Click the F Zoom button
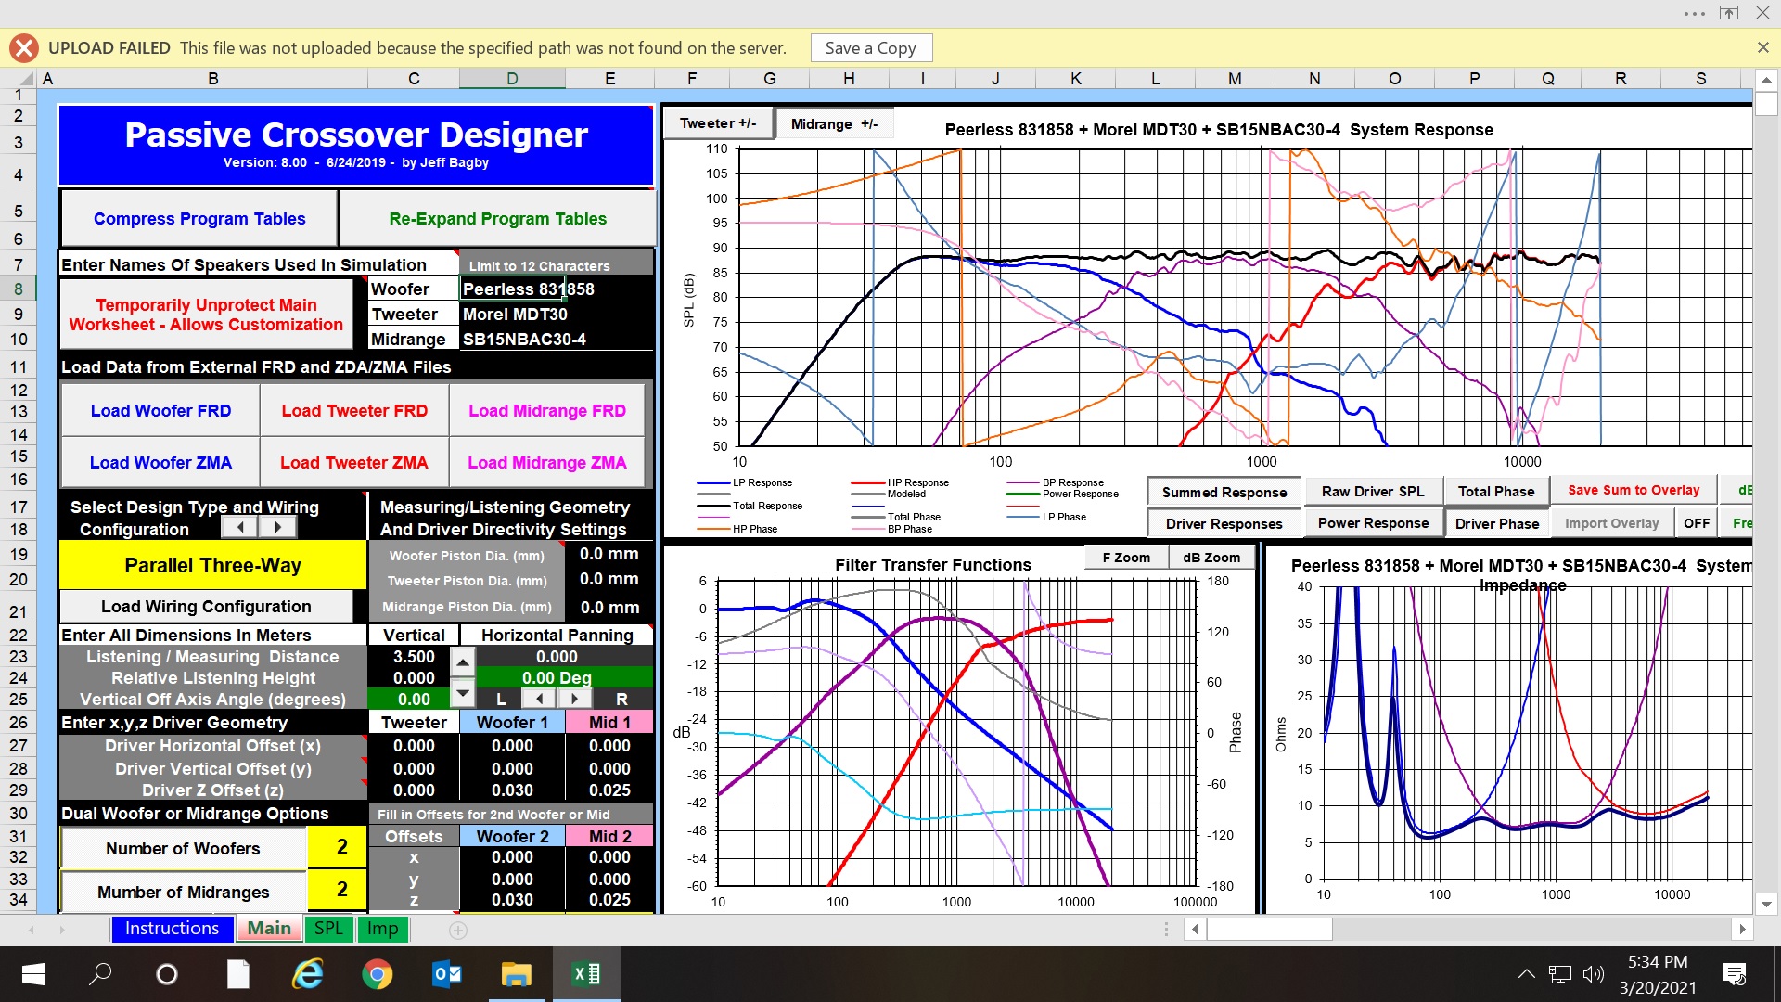 coord(1126,558)
